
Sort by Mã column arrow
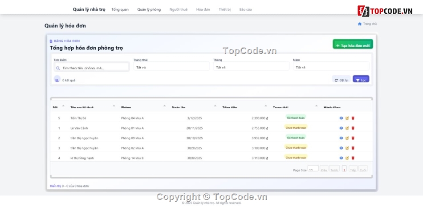(63, 106)
